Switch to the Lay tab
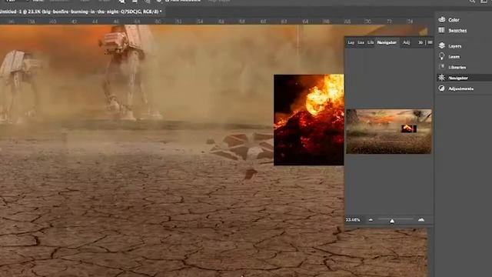 click(x=351, y=42)
